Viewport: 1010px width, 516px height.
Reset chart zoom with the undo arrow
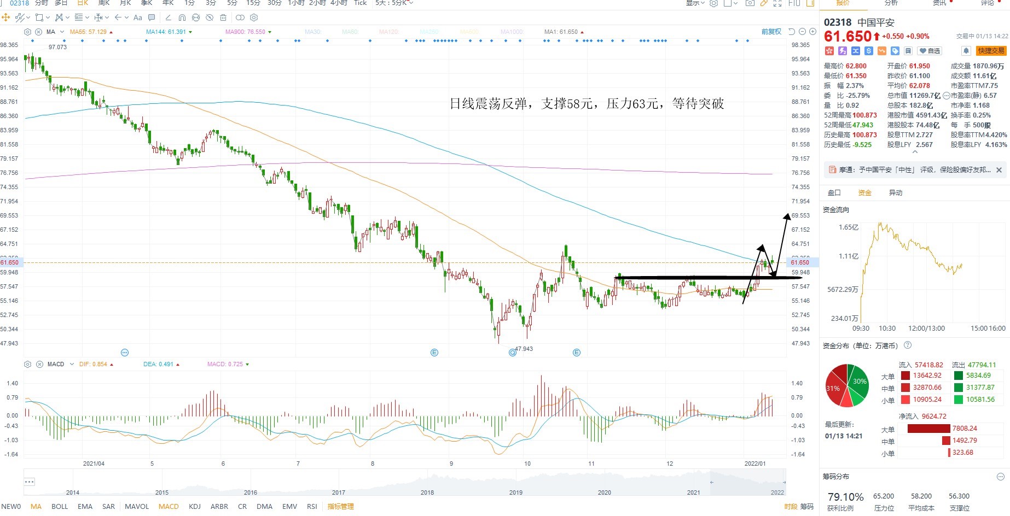(791, 32)
